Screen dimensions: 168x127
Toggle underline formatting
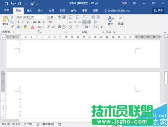28,22
